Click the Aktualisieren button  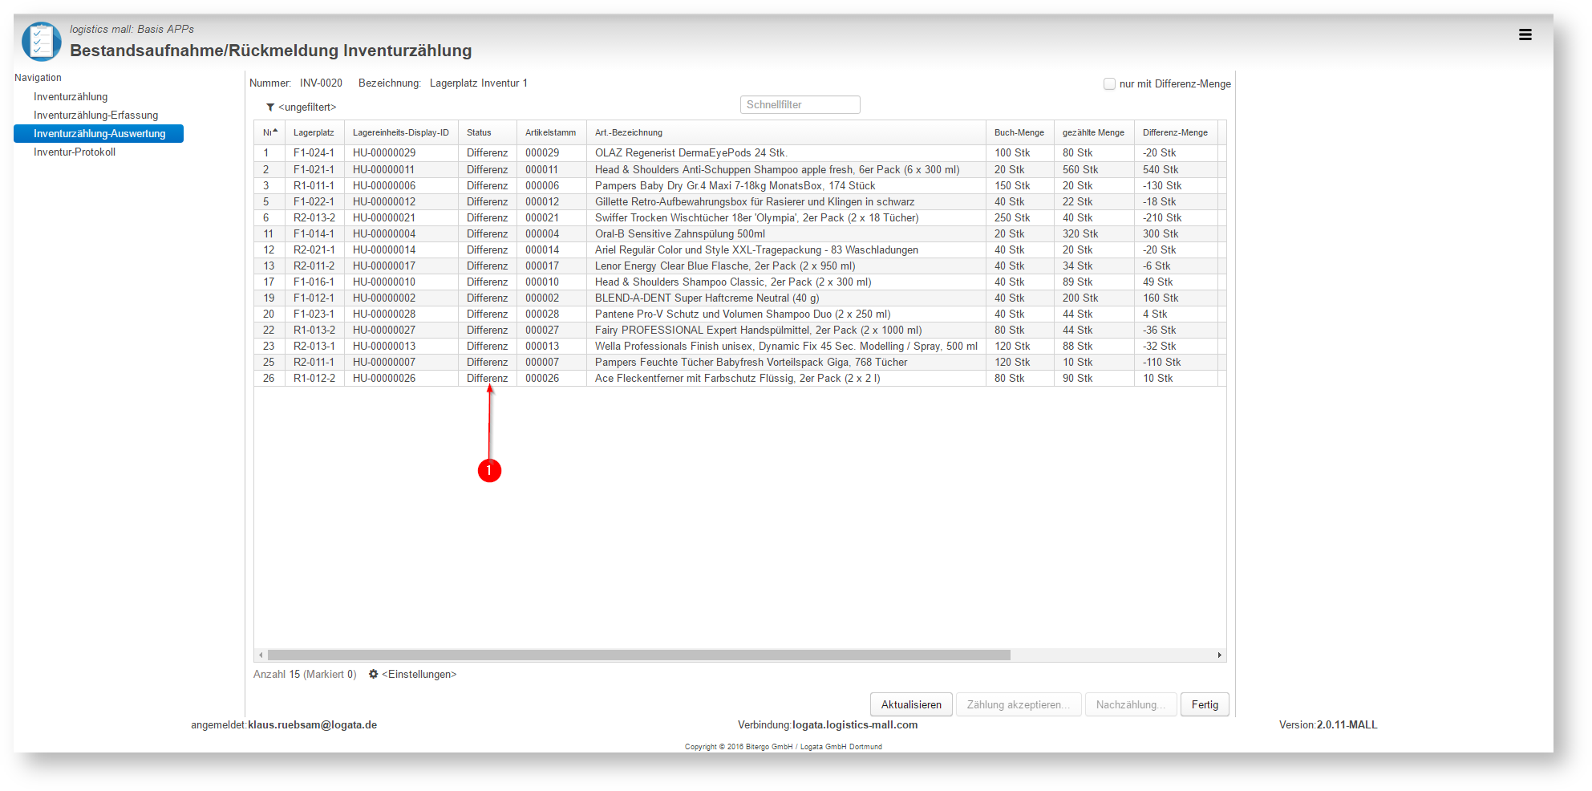coord(911,704)
